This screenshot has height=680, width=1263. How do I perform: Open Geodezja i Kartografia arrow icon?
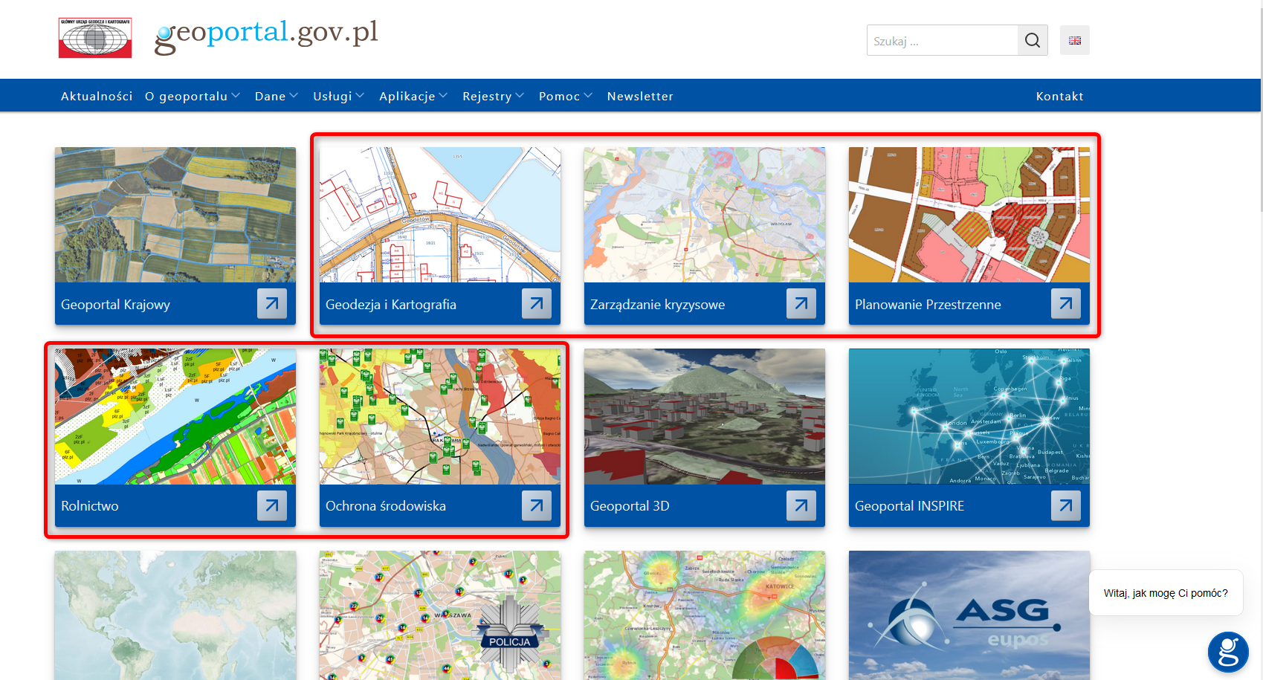[536, 303]
